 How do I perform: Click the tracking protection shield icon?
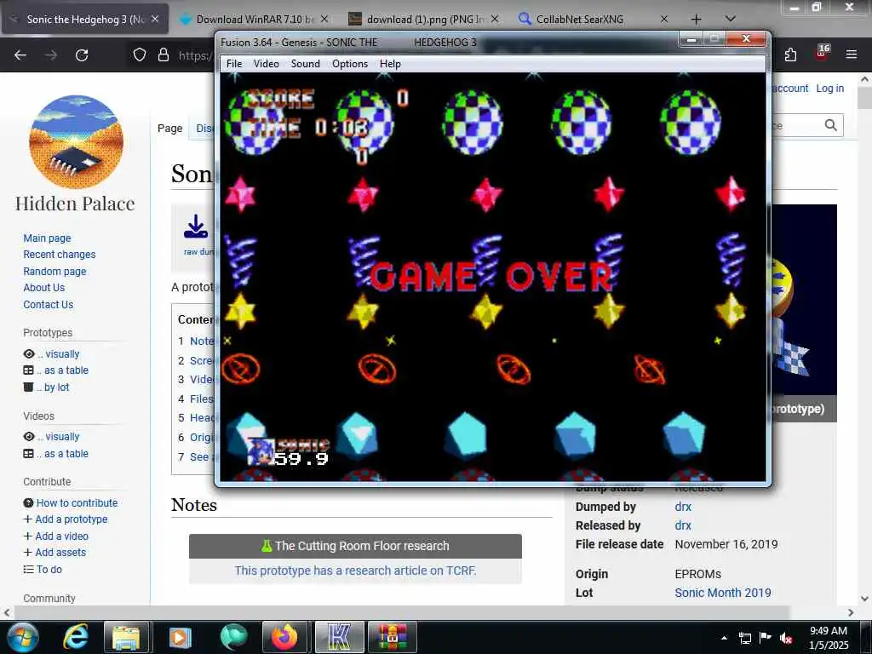coord(140,55)
